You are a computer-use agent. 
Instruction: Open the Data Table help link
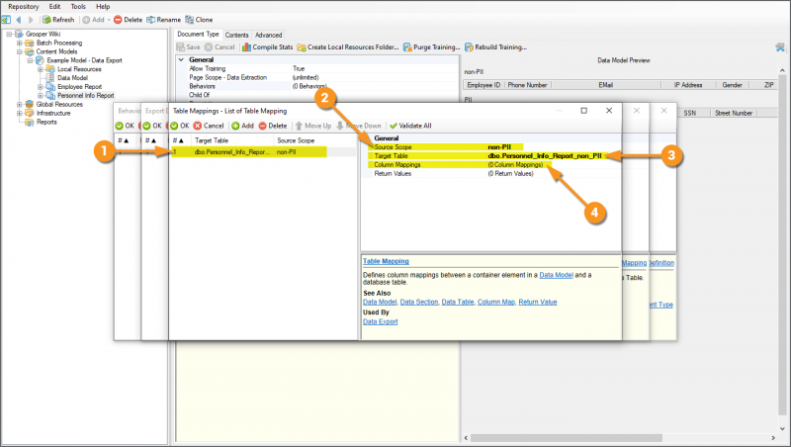(458, 302)
